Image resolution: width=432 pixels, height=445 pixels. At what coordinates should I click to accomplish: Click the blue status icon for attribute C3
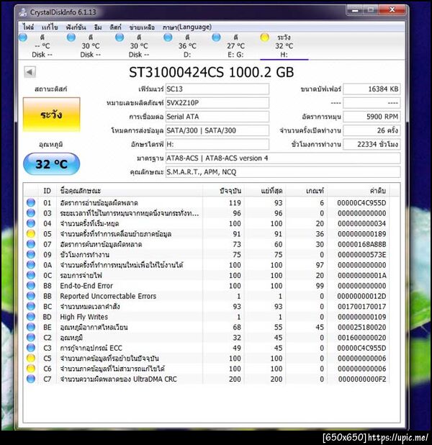pyautogui.click(x=31, y=348)
